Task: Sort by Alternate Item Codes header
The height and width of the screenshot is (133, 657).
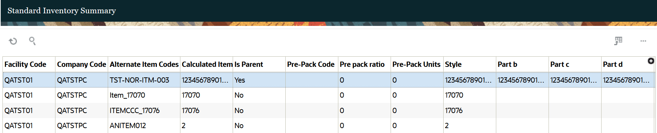Action: pos(144,64)
